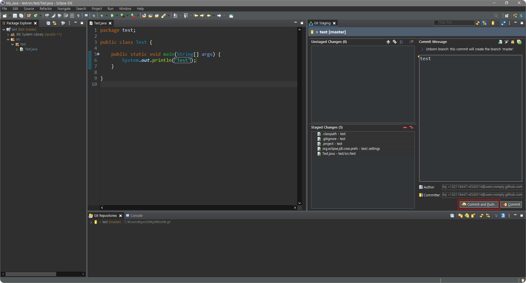
Task: Click the Filter files search field
Action: pyautogui.click(x=455, y=23)
